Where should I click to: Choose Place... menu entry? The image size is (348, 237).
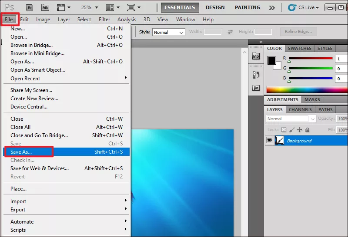[x=67, y=189]
